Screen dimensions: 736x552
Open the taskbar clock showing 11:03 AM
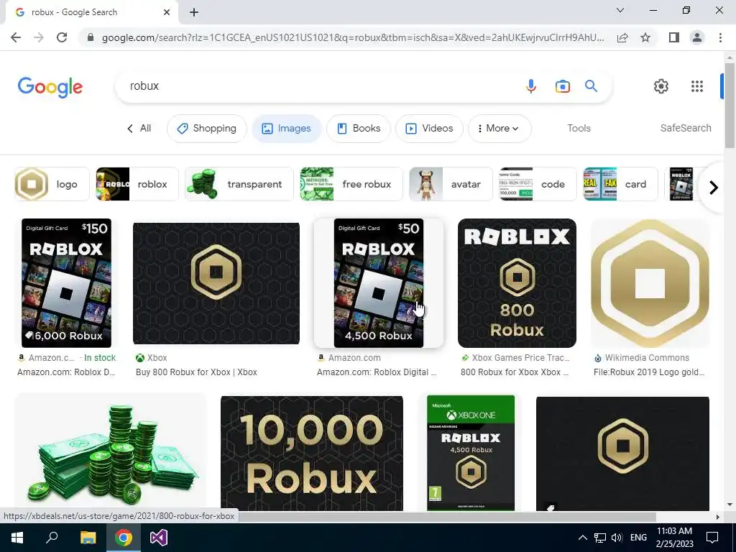(x=674, y=538)
